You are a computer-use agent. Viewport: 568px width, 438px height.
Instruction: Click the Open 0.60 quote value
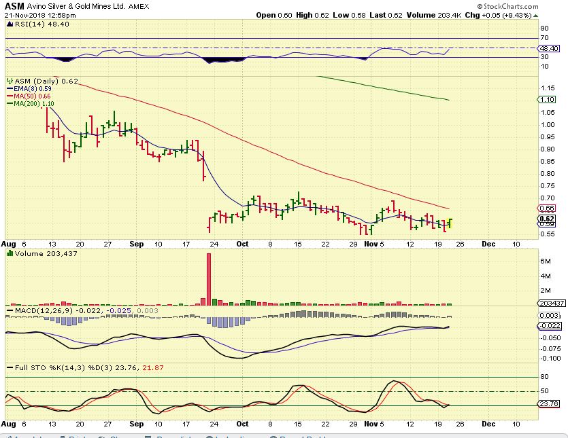pos(274,15)
